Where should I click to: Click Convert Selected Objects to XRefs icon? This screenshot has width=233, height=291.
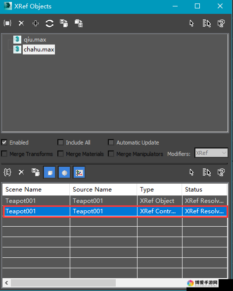point(79,23)
